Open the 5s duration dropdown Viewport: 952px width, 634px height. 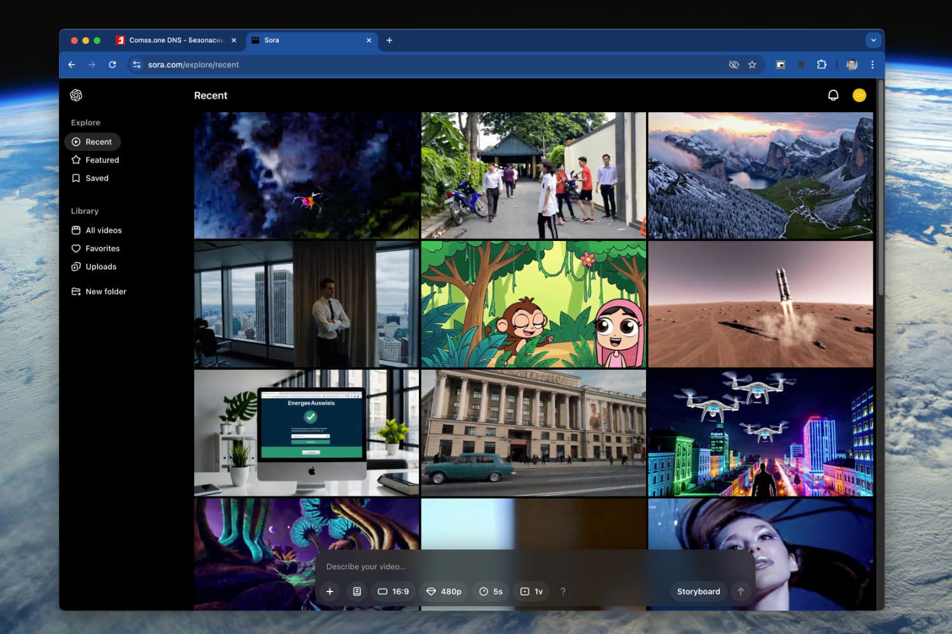[491, 592]
